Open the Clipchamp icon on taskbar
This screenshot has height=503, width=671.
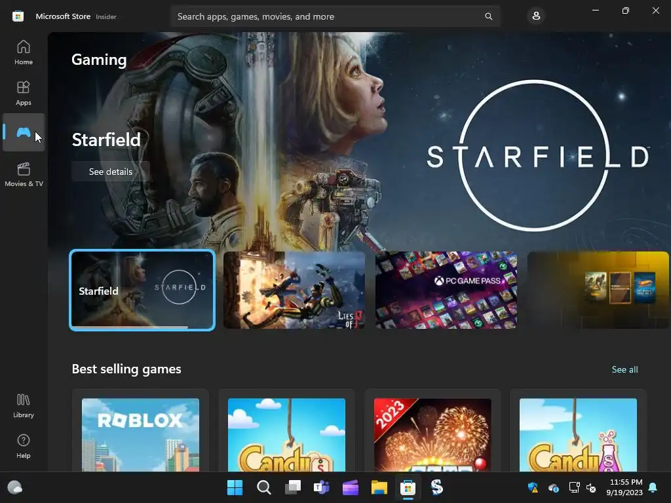pyautogui.click(x=351, y=487)
